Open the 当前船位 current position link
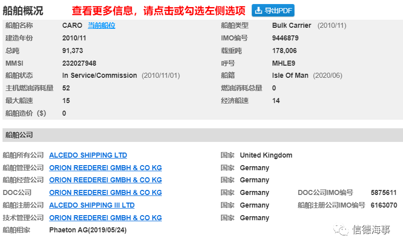Image resolution: width=403 pixels, height=247 pixels. click(101, 25)
